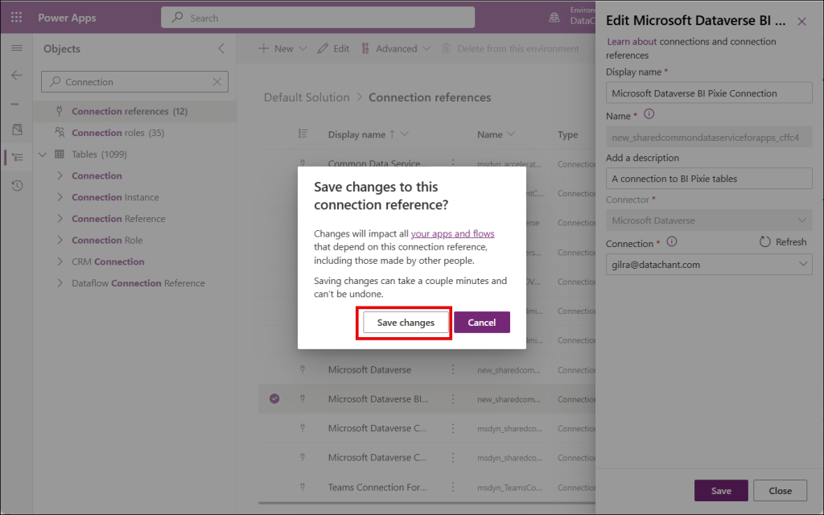Close the Edit connection reference pane

801,22
